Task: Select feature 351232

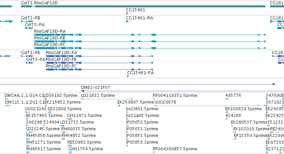Action: [275, 123]
